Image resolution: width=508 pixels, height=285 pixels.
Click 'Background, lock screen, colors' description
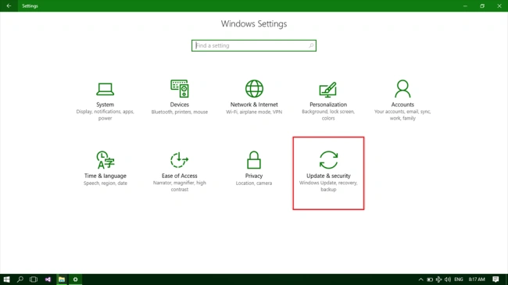coord(328,115)
